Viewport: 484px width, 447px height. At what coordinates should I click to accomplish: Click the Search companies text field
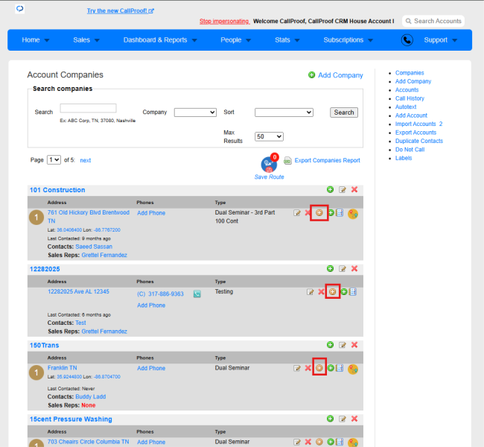pyautogui.click(x=88, y=108)
